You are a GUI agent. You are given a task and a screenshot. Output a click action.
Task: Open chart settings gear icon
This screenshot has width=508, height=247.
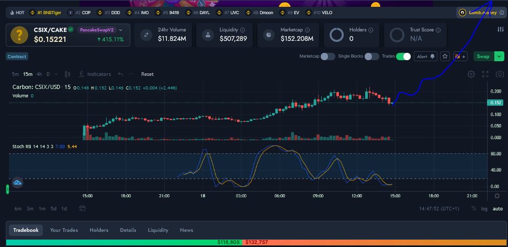point(471,74)
